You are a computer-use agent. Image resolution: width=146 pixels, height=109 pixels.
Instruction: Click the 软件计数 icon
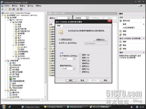point(11,77)
